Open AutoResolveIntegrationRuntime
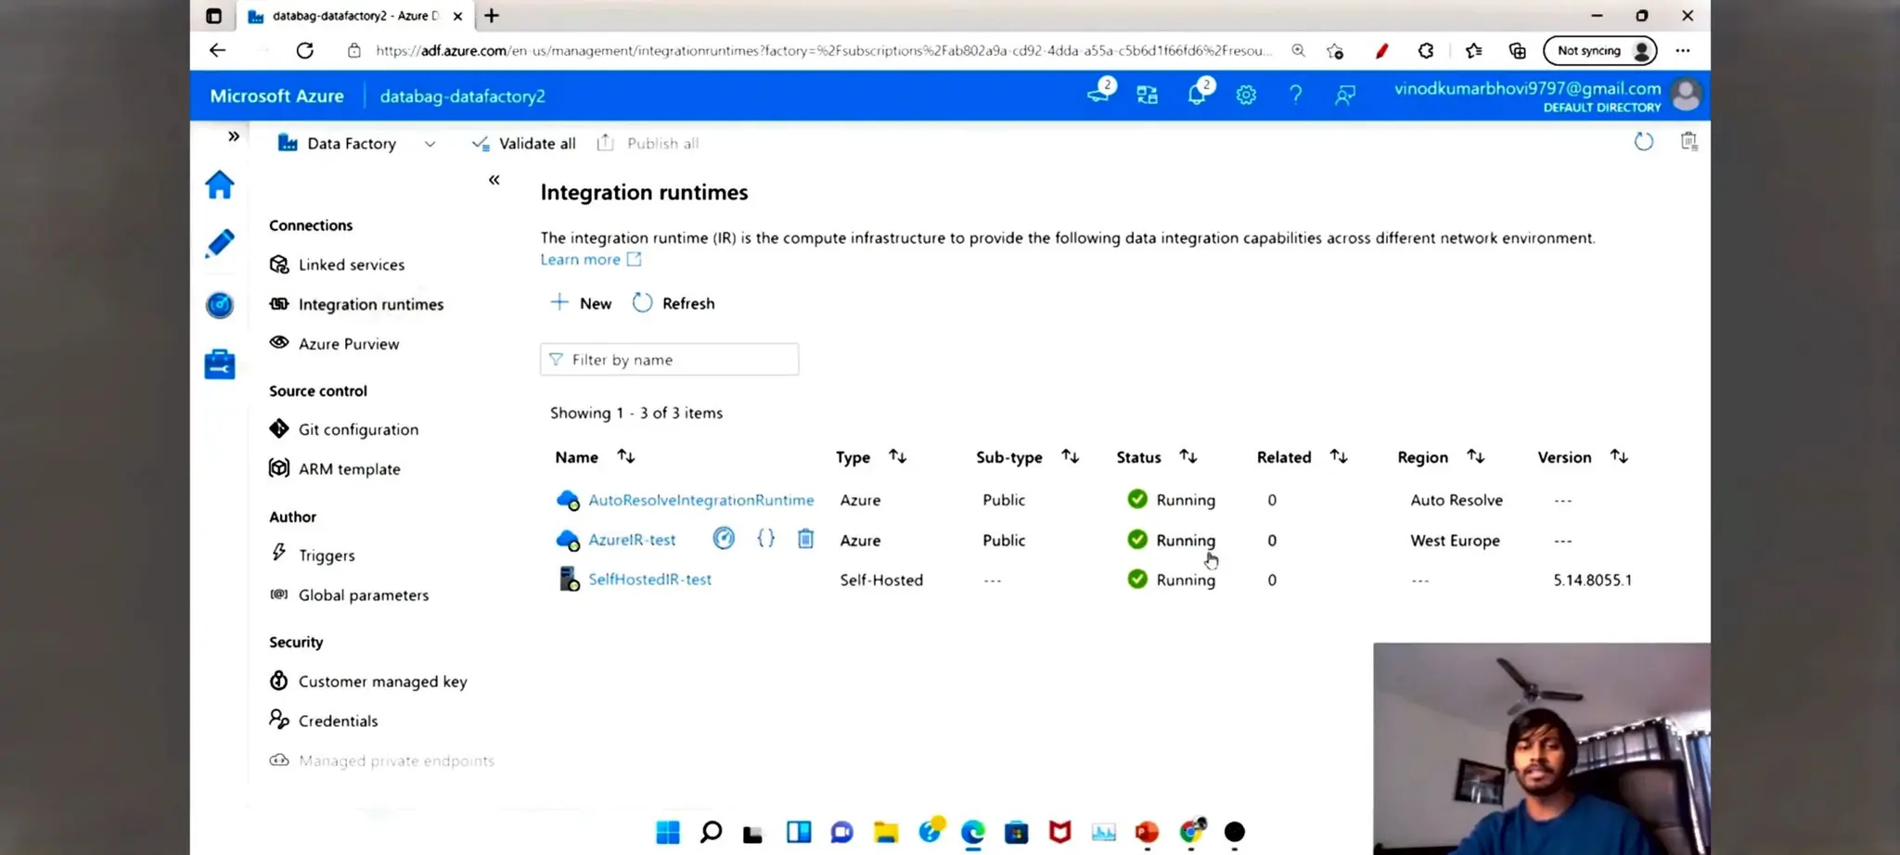Screen dimensions: 1900x855 click(x=701, y=500)
